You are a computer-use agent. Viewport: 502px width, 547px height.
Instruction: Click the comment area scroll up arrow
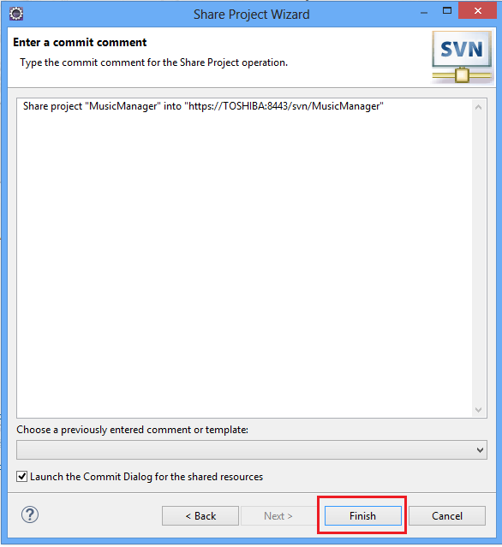[478, 107]
